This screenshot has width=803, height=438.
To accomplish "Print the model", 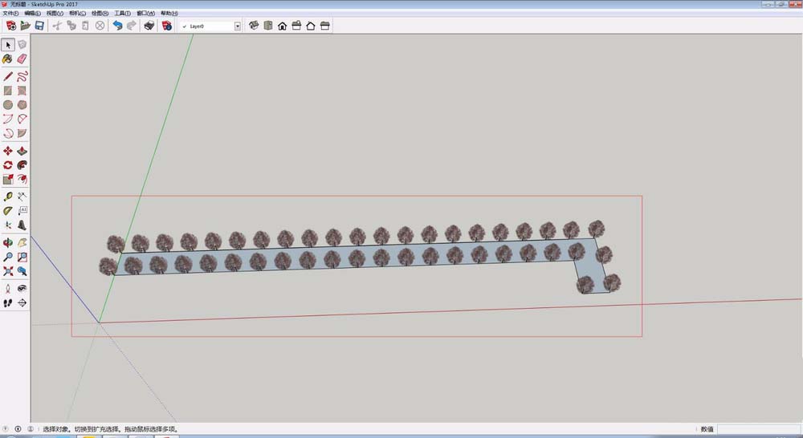I will click(149, 26).
